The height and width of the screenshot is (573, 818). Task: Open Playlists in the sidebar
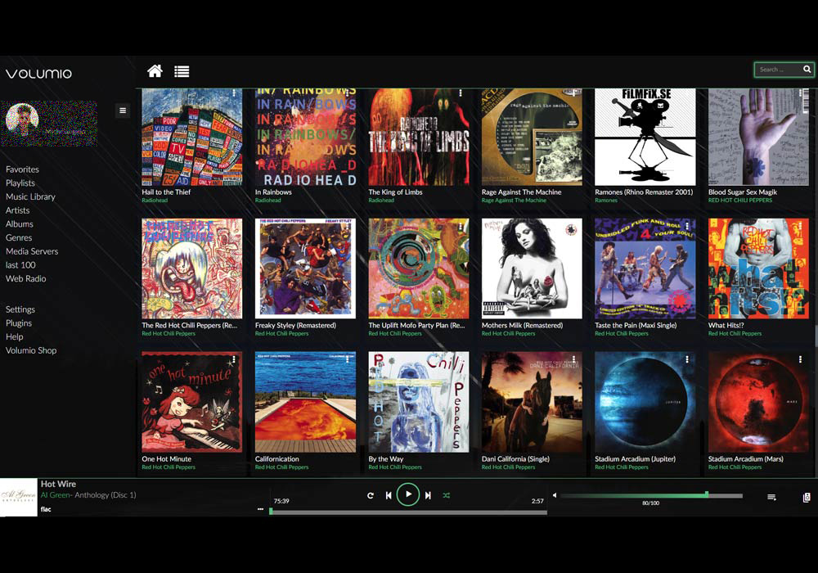coord(20,183)
